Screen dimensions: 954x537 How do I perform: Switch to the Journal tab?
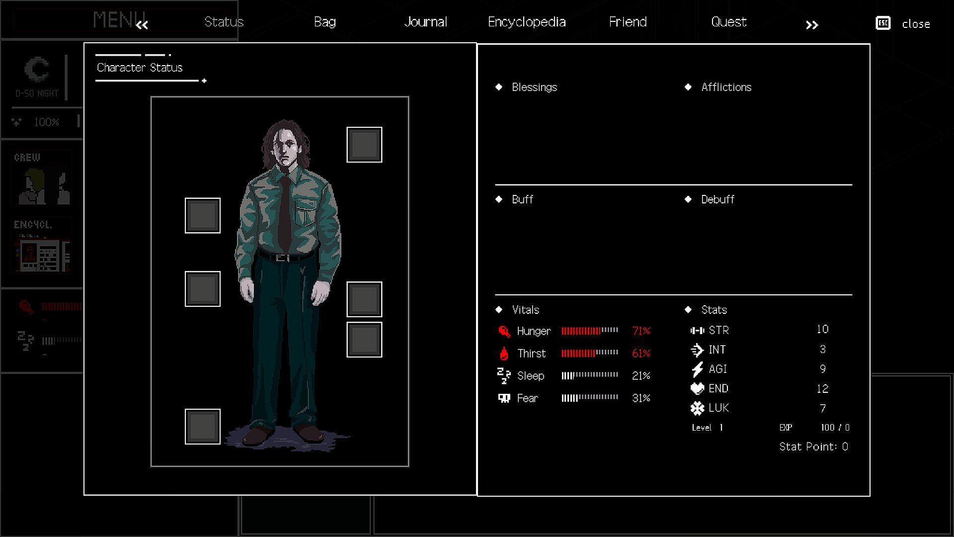pyautogui.click(x=425, y=22)
